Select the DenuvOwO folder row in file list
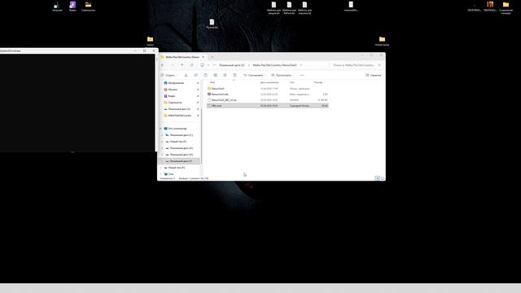The height and width of the screenshot is (293, 521). tap(268, 89)
